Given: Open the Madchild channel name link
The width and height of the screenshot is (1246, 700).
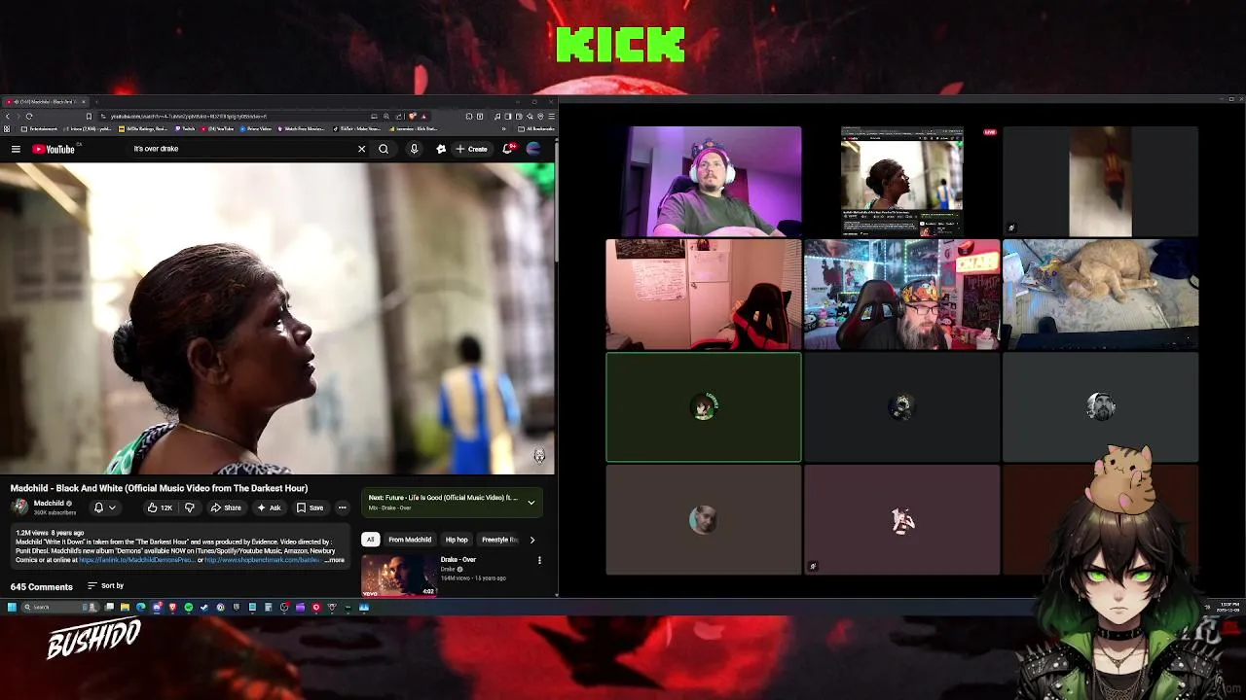Looking at the screenshot, I should click(x=49, y=503).
